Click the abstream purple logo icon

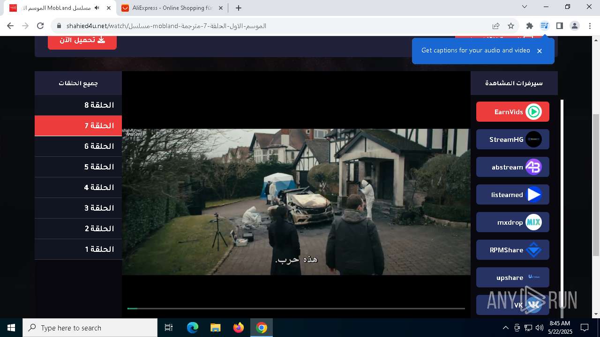click(x=533, y=167)
